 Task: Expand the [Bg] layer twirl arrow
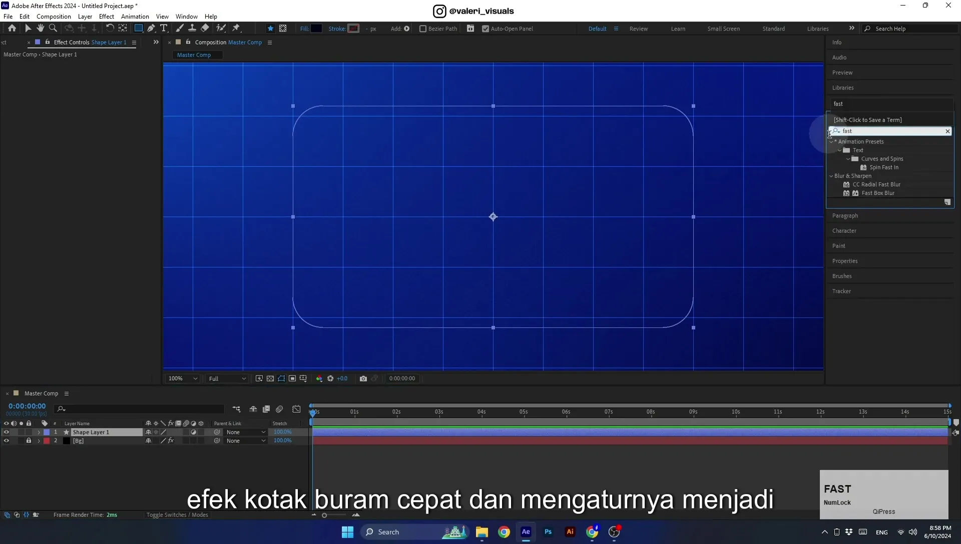39,440
